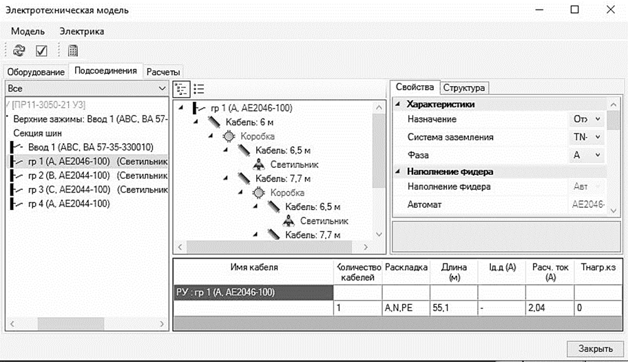The width and height of the screenshot is (628, 362).
Task: Switch to the Структура tab
Action: [465, 87]
